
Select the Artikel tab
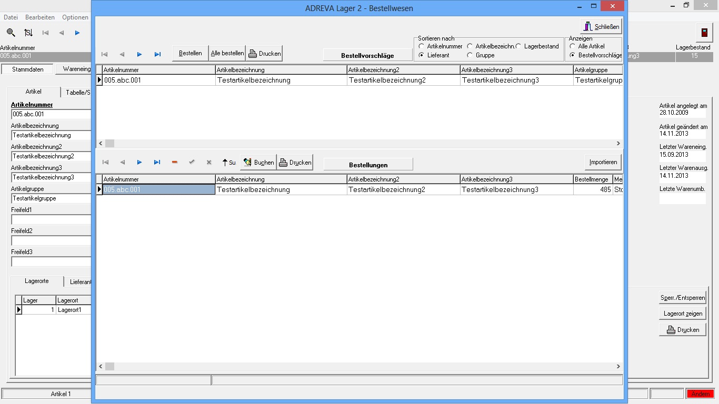point(34,92)
